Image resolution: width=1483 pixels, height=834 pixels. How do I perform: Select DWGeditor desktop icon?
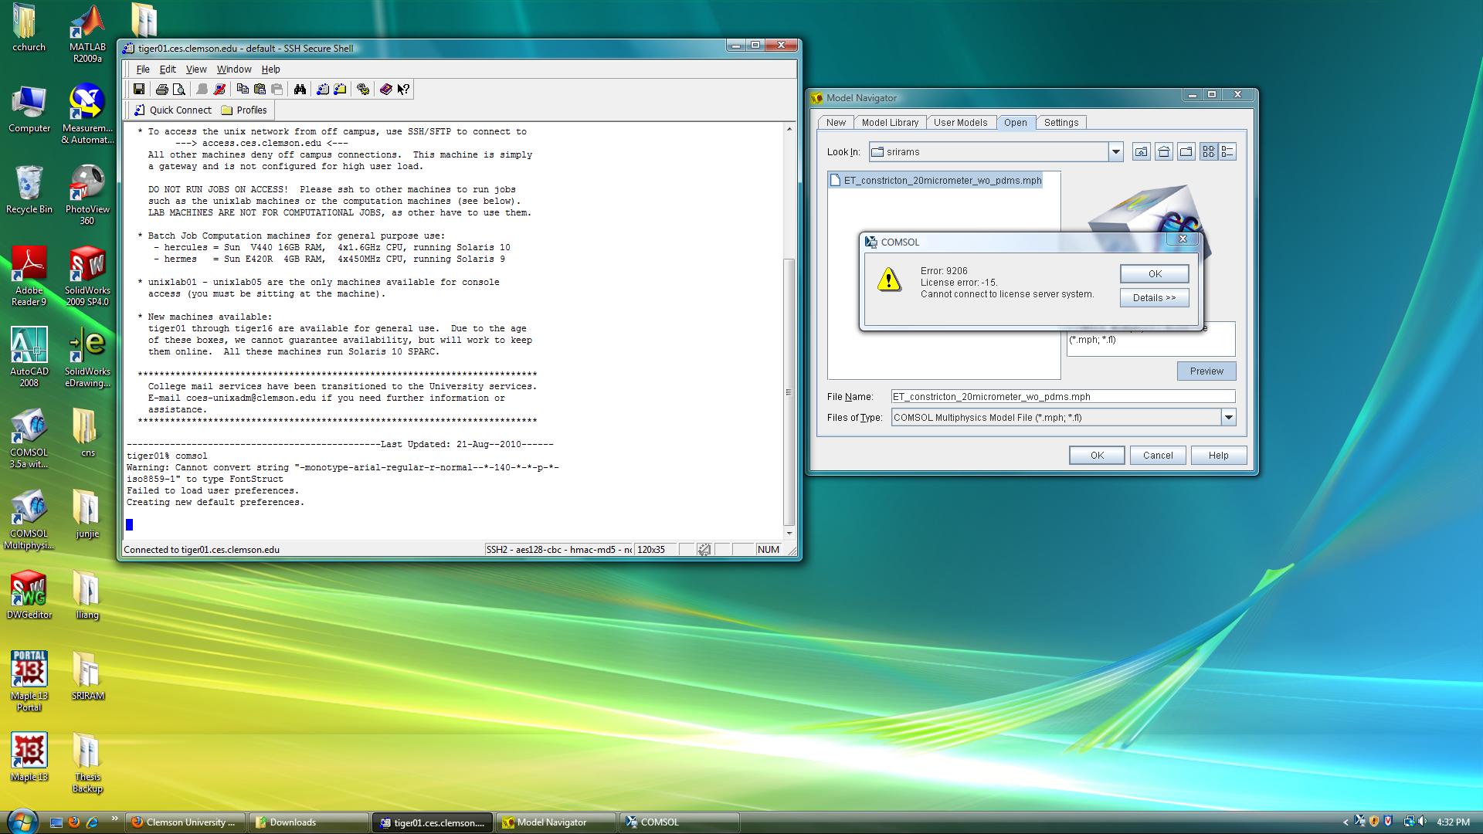point(29,595)
